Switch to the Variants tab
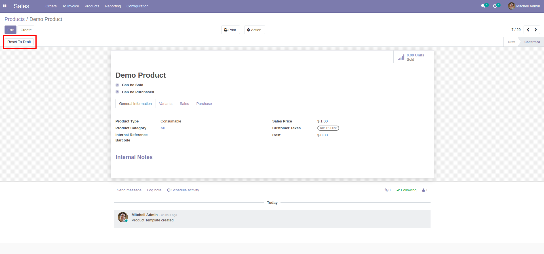 click(166, 104)
